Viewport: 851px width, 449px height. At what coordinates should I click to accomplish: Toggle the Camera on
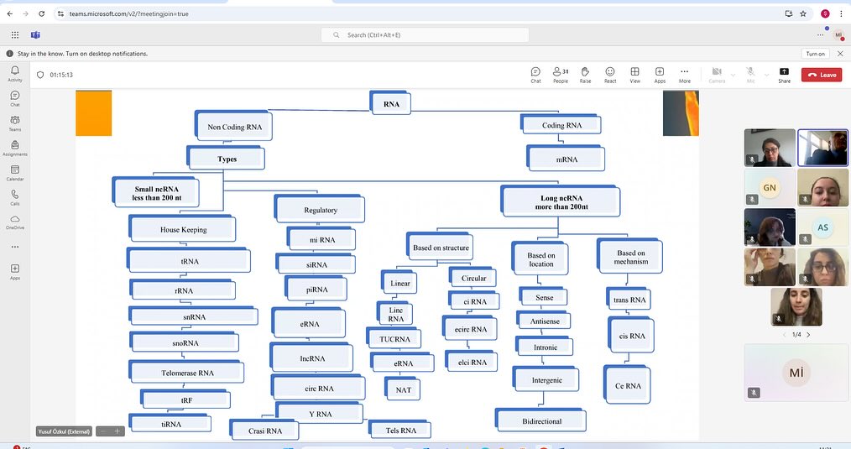coord(717,75)
